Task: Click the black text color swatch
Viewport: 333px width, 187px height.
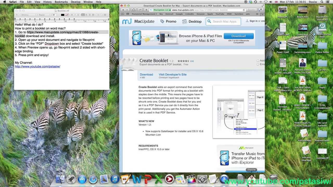Action: [63, 15]
